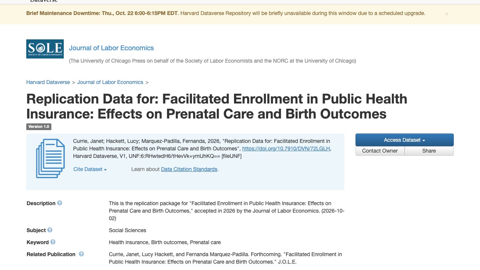Click the Share button
Image resolution: width=480 pixels, height=270 pixels.
coord(429,151)
